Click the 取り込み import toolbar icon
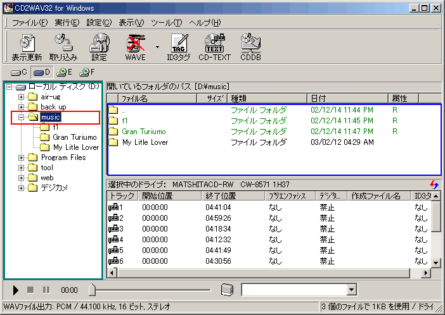Screen dimensions: 445x315 click(62, 47)
